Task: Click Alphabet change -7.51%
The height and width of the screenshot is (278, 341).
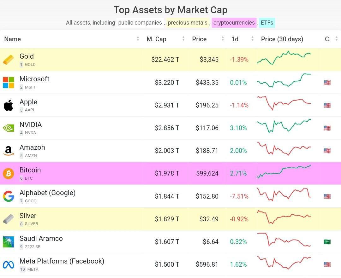Action: [239, 196]
